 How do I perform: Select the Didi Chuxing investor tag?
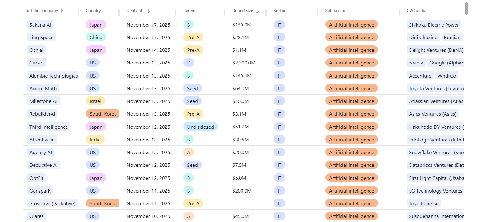423,38
